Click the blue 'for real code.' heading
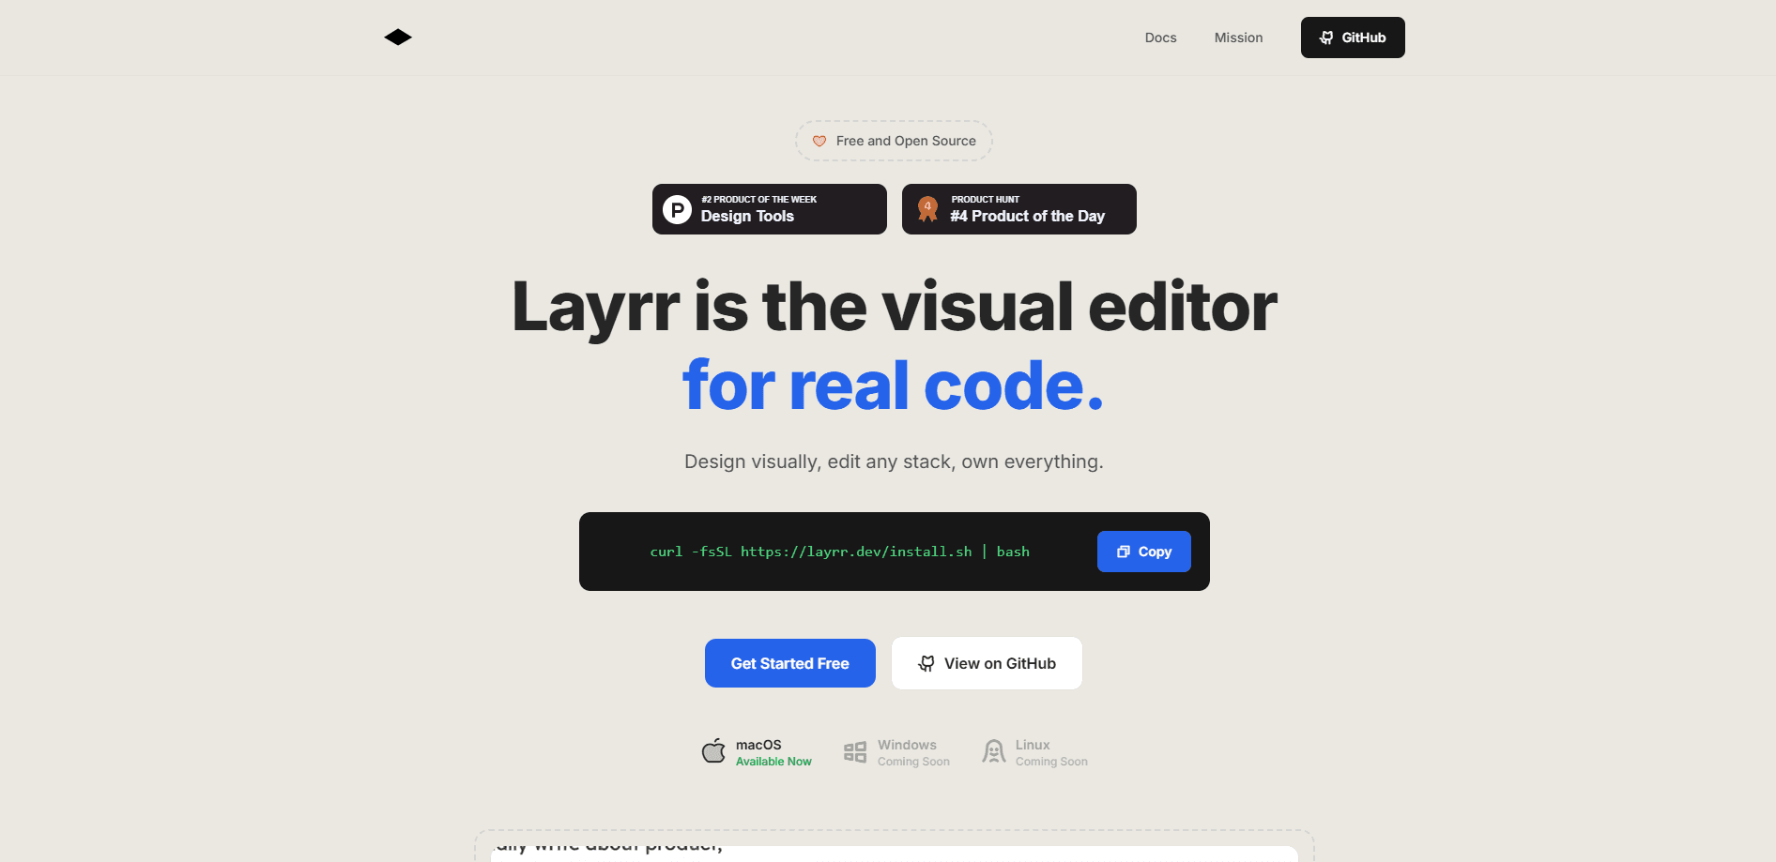This screenshot has height=862, width=1776. coord(894,386)
